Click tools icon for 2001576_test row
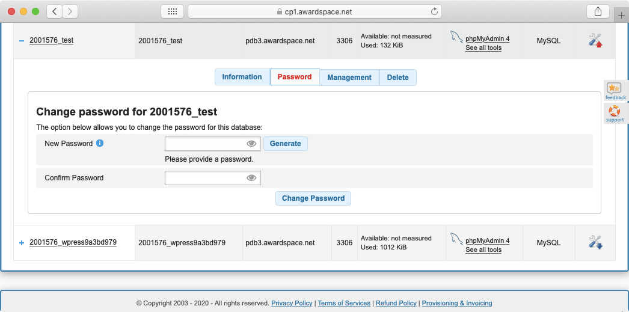629x312 pixels. 595,40
